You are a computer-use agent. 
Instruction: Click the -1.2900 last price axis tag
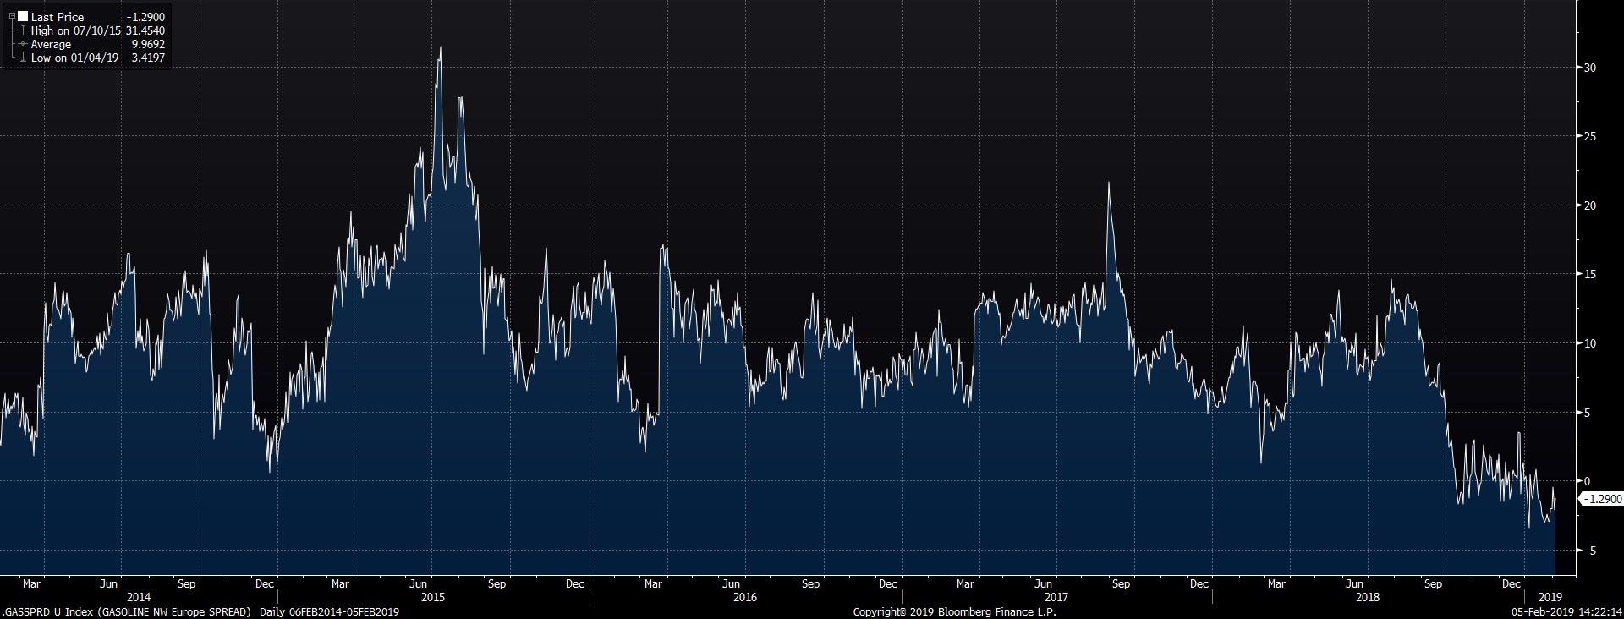(1601, 500)
